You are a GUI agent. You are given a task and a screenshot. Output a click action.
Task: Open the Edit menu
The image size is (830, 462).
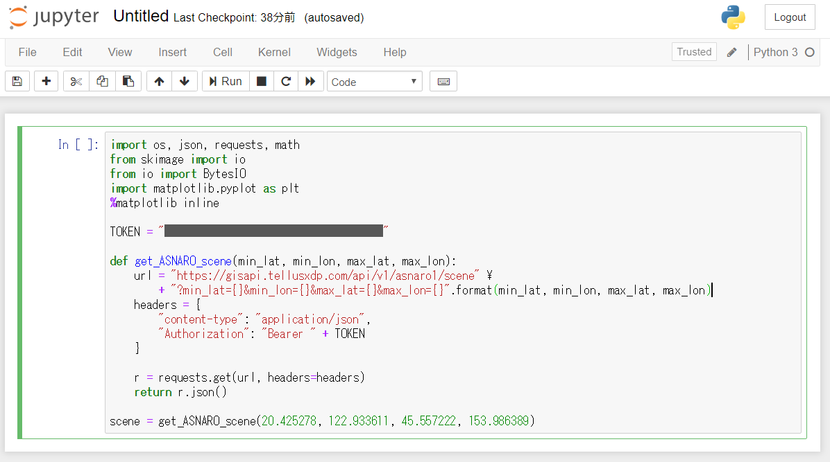point(72,53)
